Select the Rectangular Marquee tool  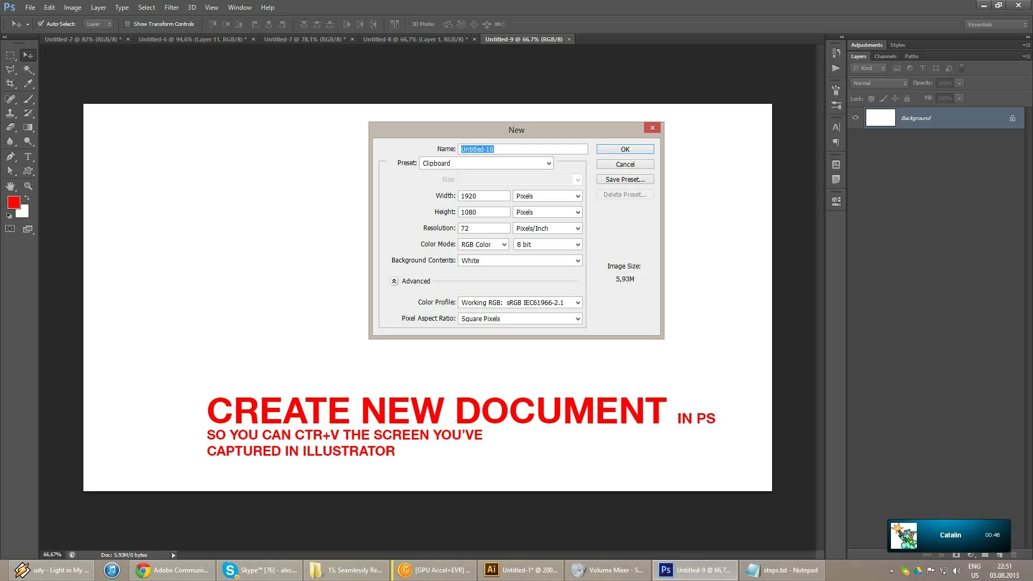10,55
